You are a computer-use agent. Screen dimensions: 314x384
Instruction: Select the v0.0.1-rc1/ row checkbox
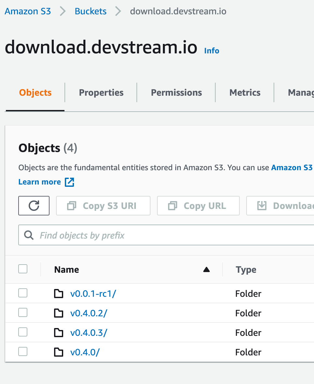click(x=23, y=293)
